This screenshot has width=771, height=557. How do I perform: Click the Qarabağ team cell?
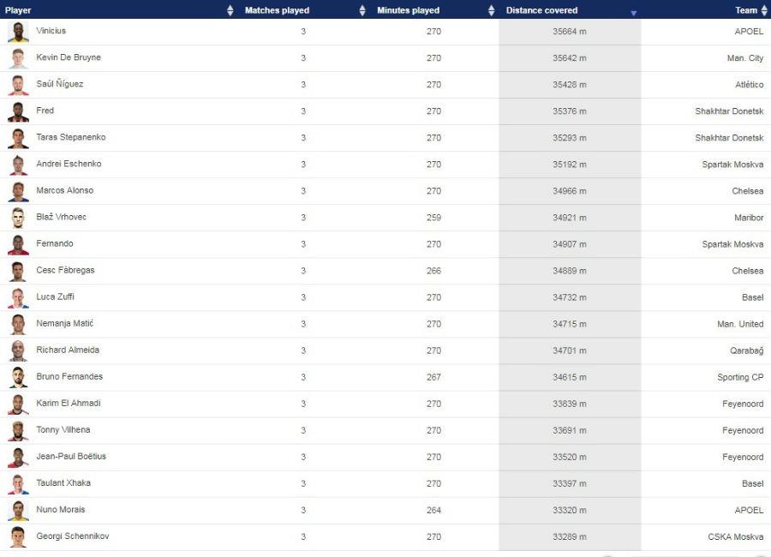[746, 350]
